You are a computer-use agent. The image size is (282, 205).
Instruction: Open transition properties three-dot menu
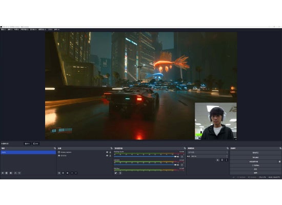pos(227,160)
